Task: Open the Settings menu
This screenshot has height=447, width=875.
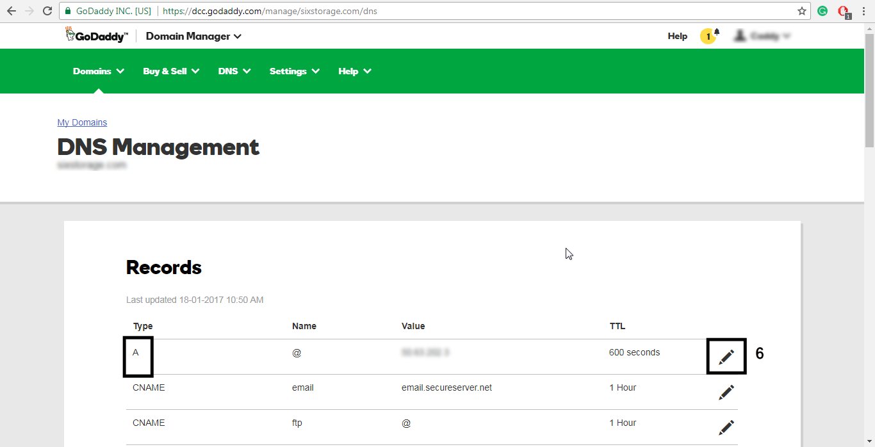Action: pyautogui.click(x=295, y=71)
